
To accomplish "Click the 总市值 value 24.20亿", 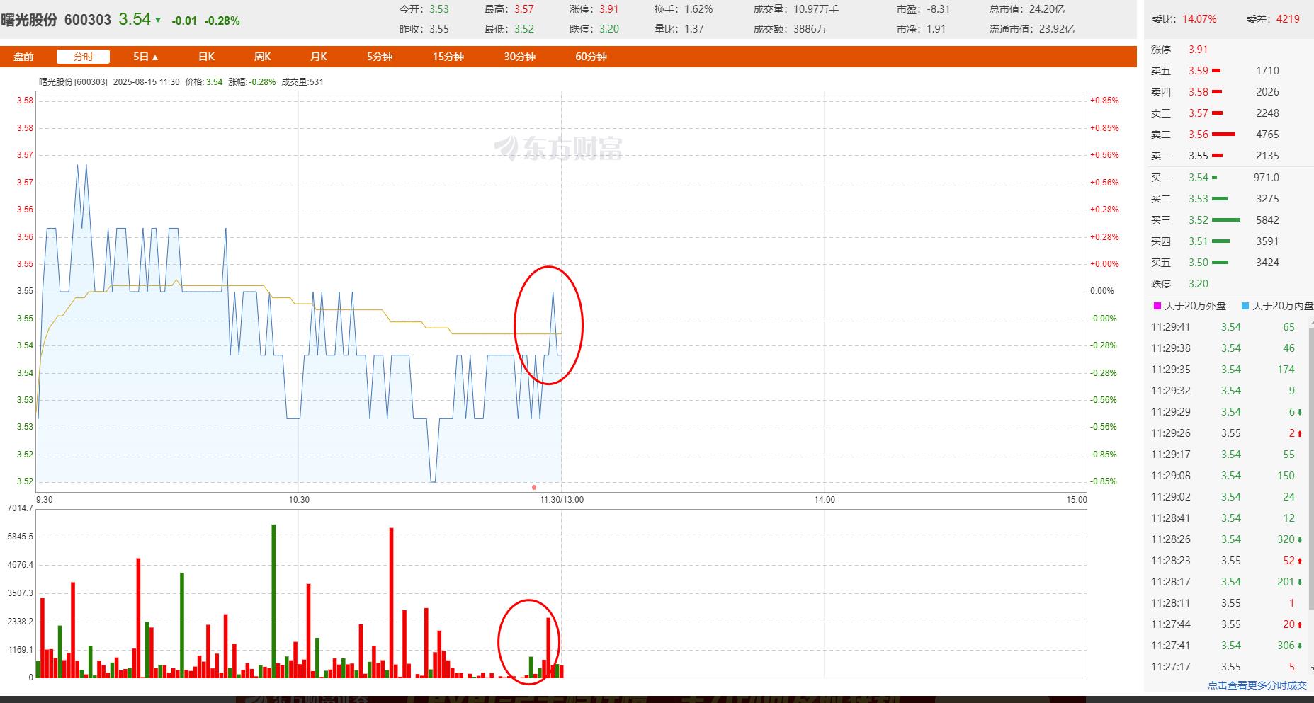I will click(1047, 9).
